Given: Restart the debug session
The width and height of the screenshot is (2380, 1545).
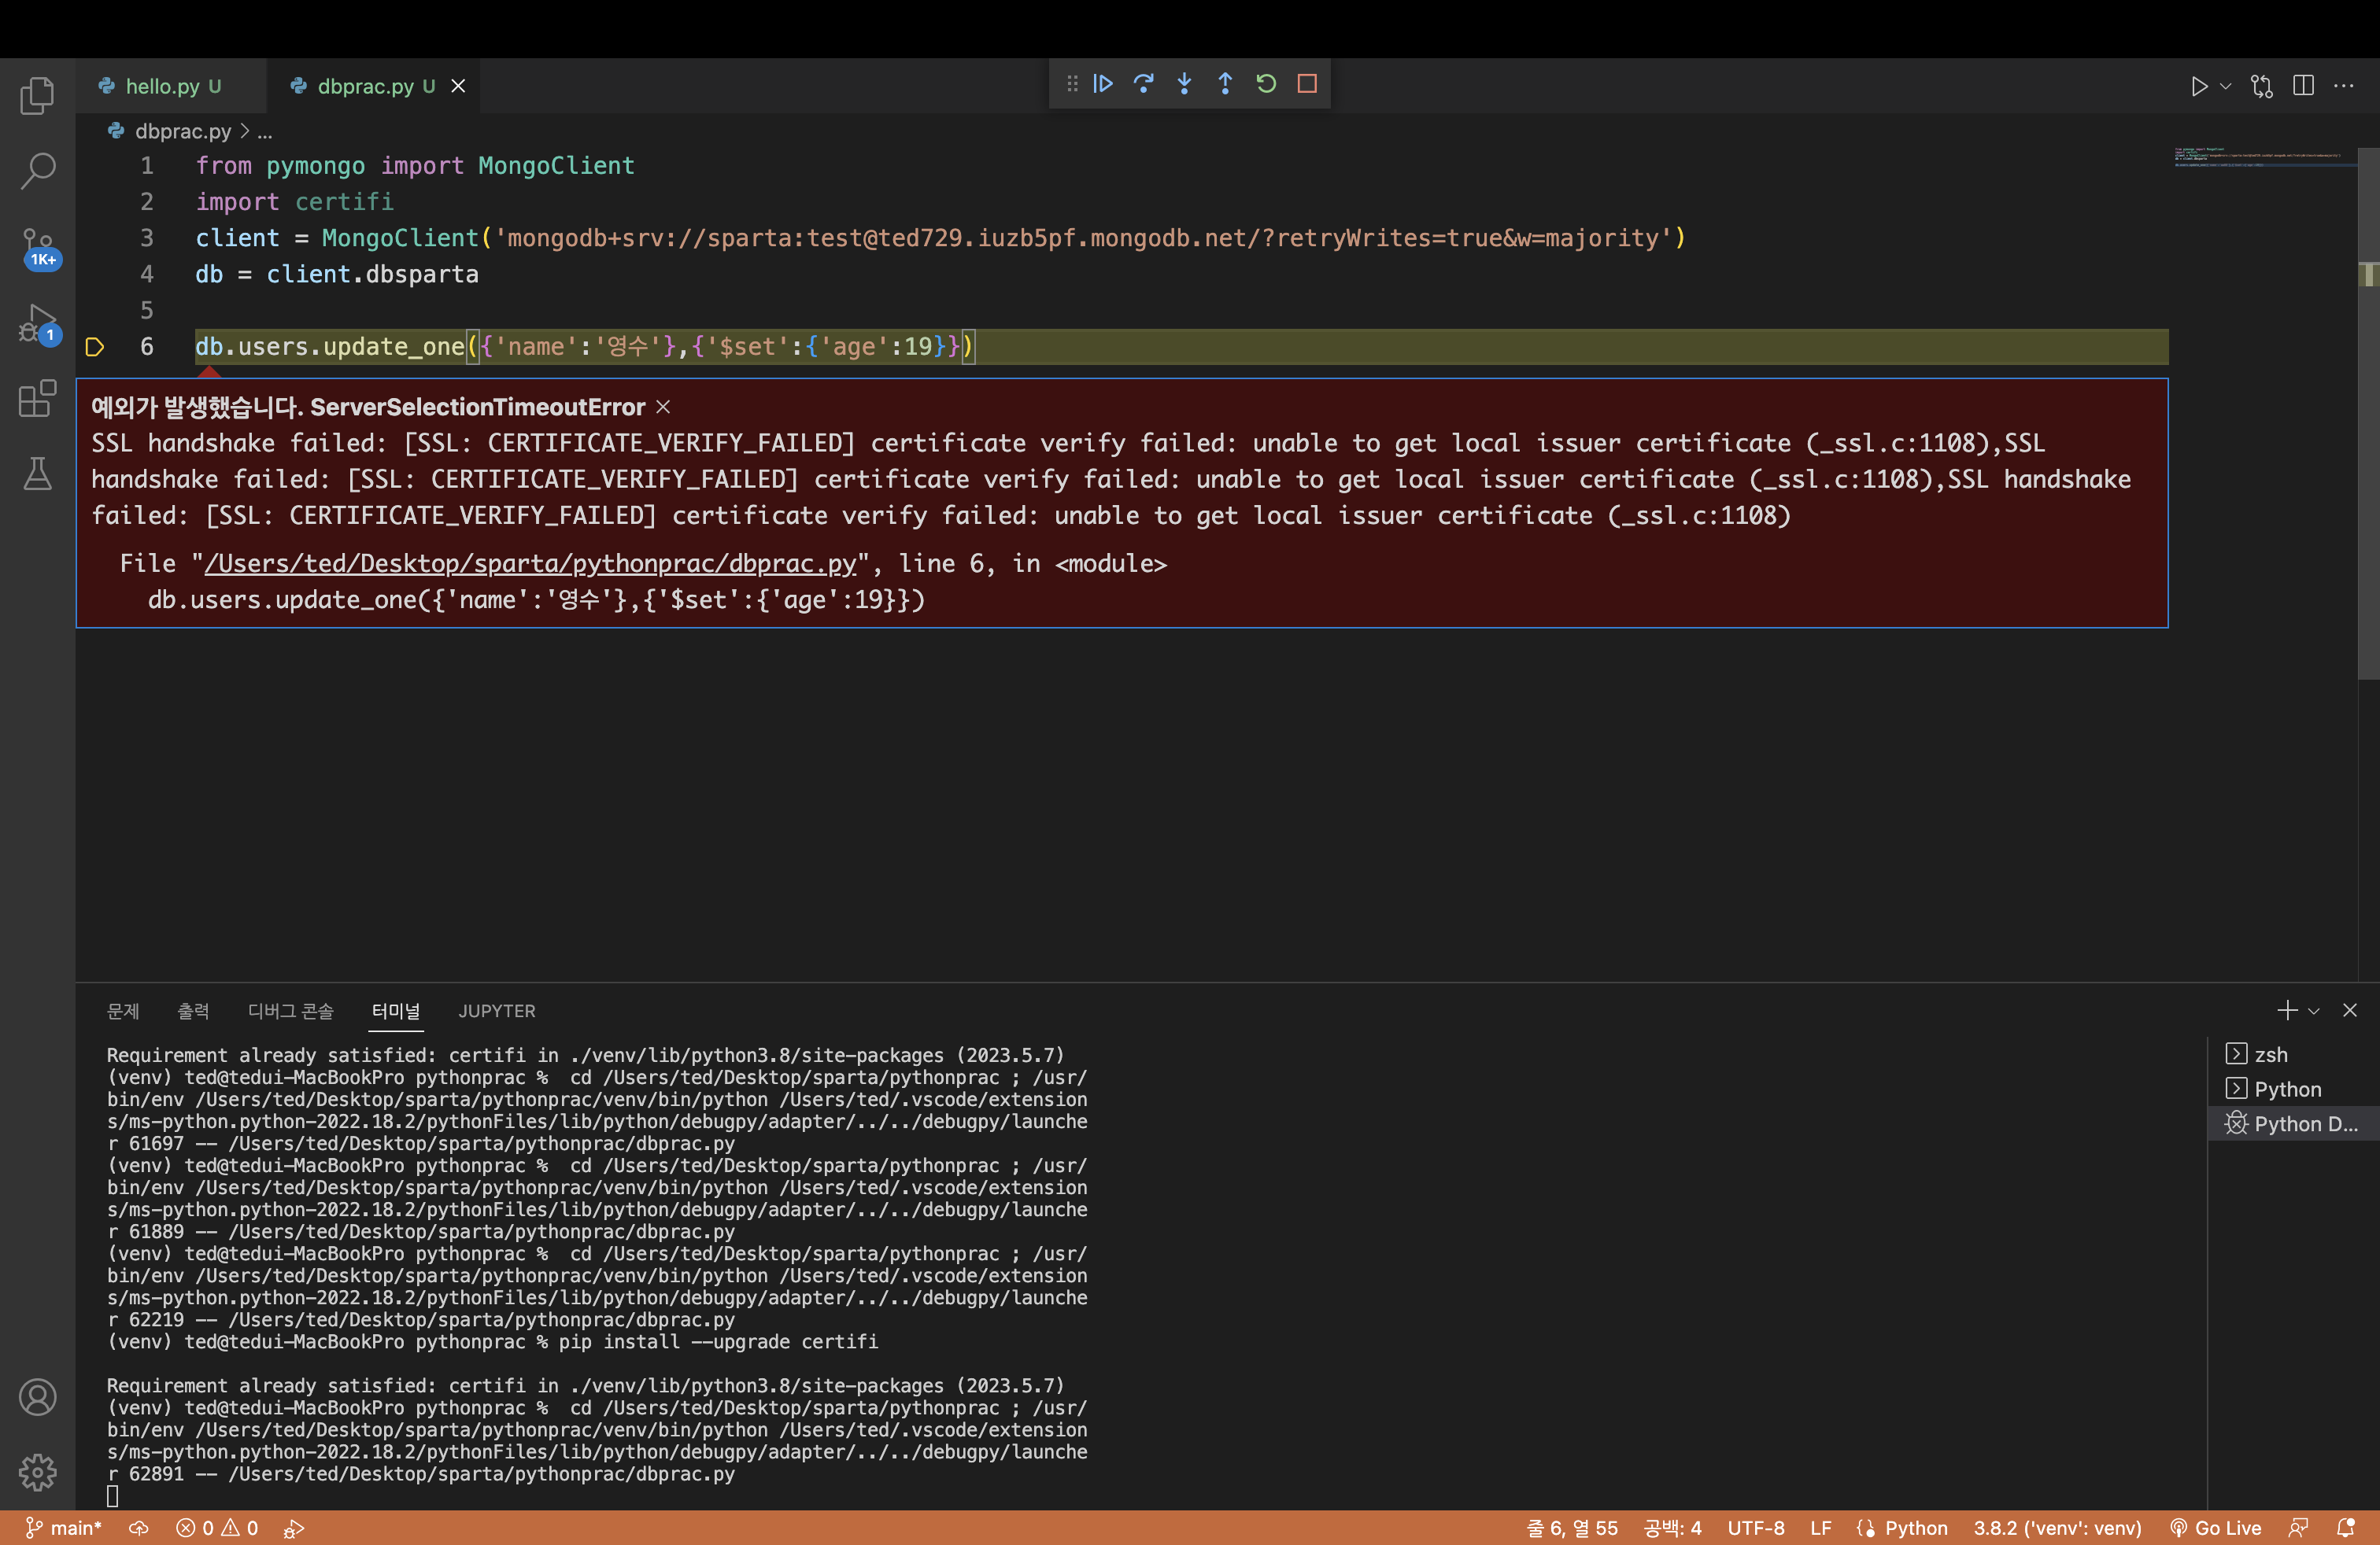Looking at the screenshot, I should point(1266,84).
